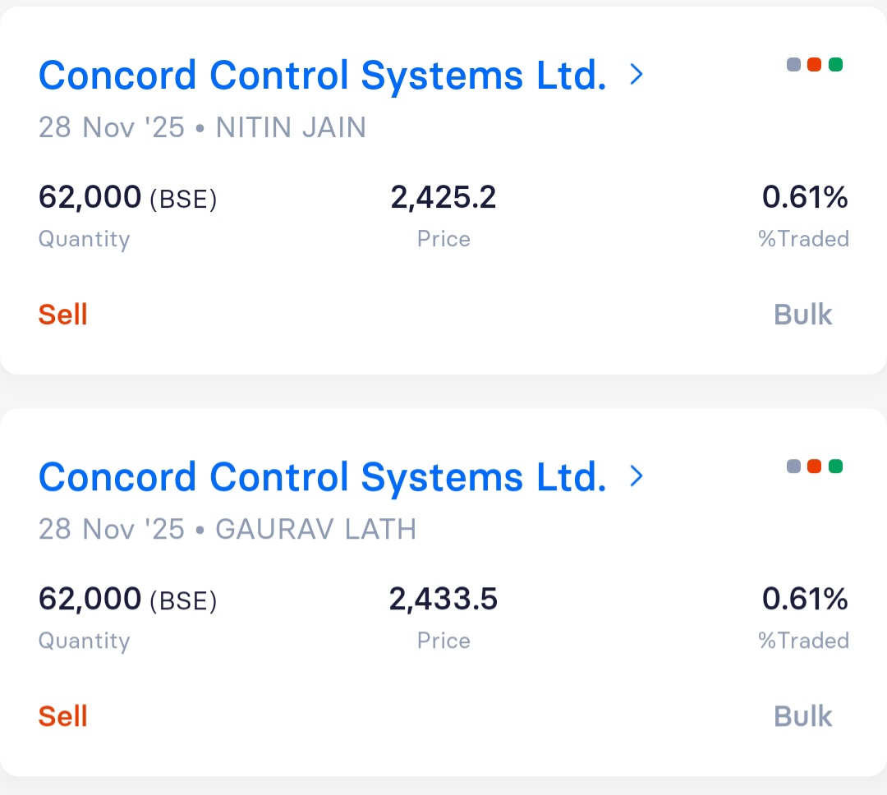Click red dot on Gaurav Lath card
887x795 pixels.
815,466
